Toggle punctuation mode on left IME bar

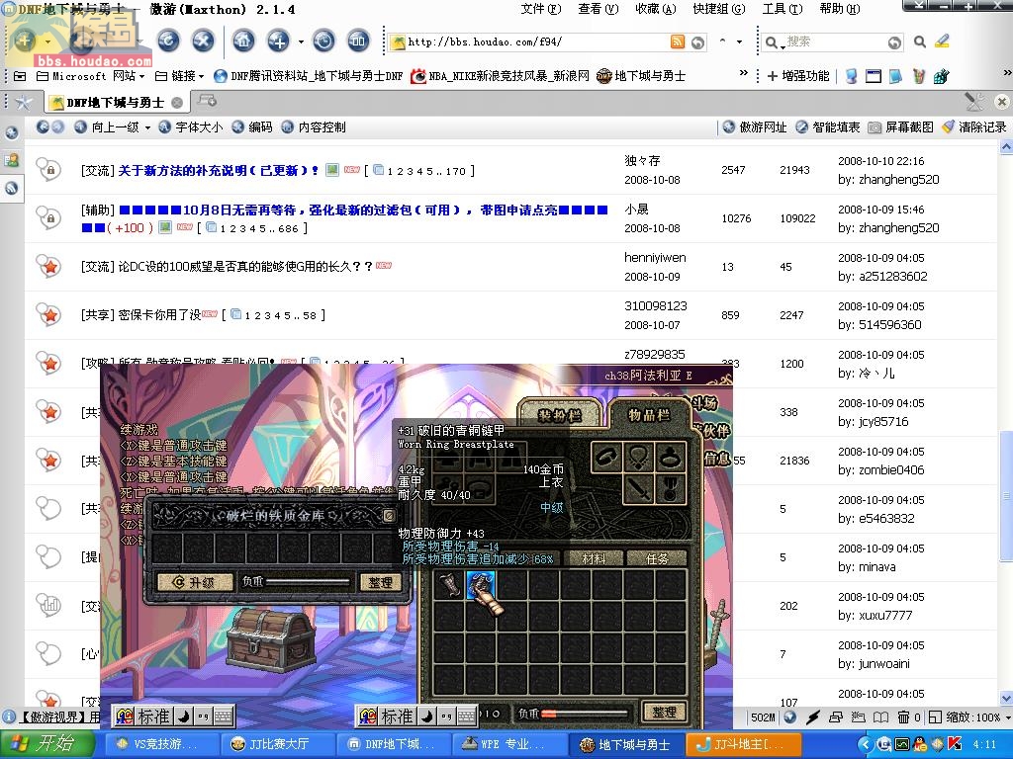(204, 716)
